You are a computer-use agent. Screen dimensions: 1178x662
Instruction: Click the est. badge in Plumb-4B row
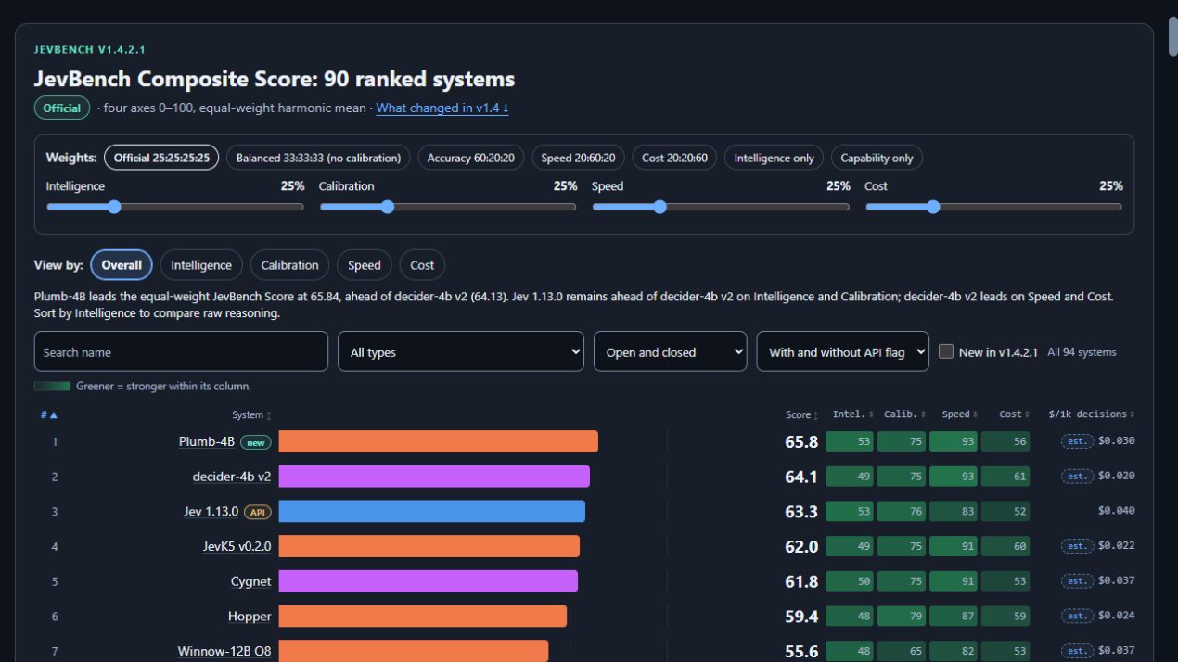[x=1078, y=440]
